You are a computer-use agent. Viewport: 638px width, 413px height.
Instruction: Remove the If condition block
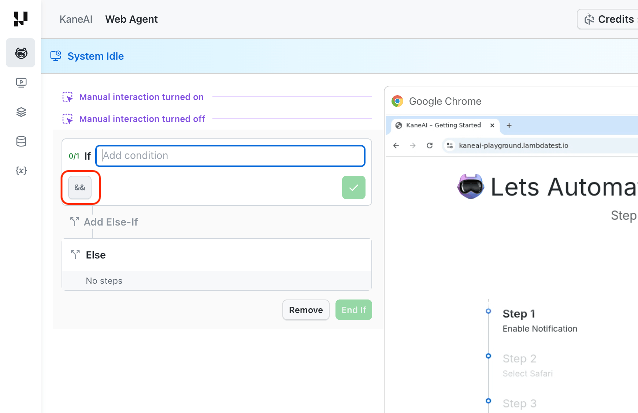306,310
